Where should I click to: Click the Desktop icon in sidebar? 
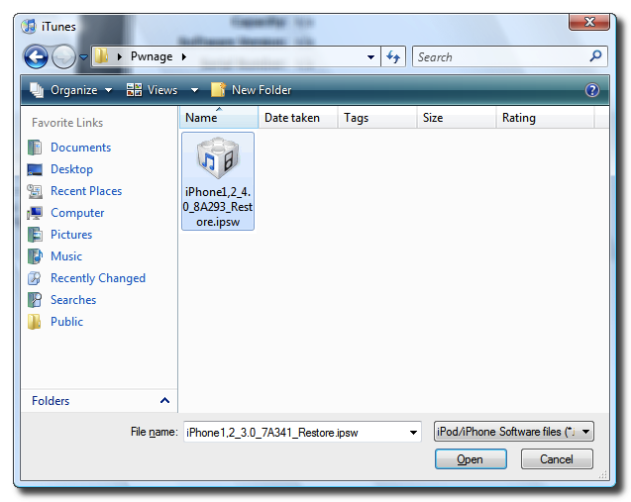35,169
